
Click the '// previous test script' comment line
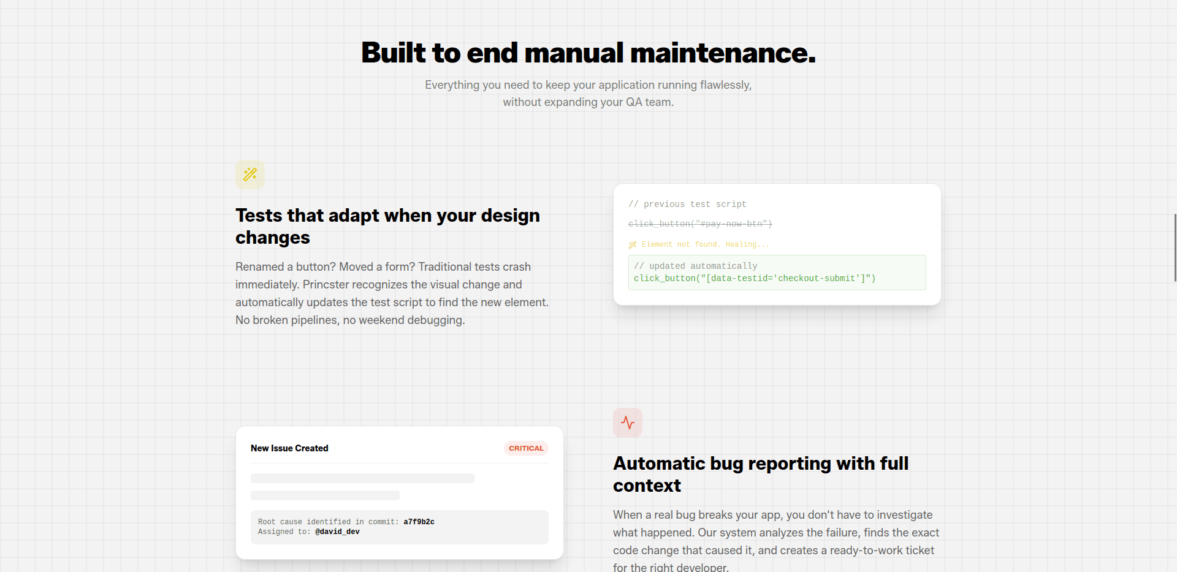[x=687, y=204]
